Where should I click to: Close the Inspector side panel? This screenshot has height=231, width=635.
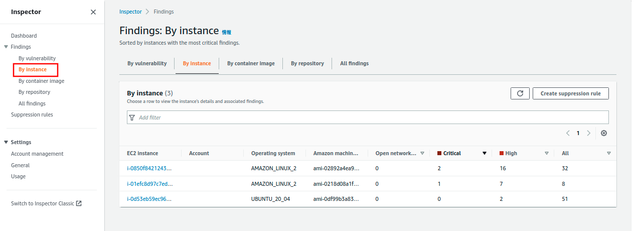click(93, 12)
